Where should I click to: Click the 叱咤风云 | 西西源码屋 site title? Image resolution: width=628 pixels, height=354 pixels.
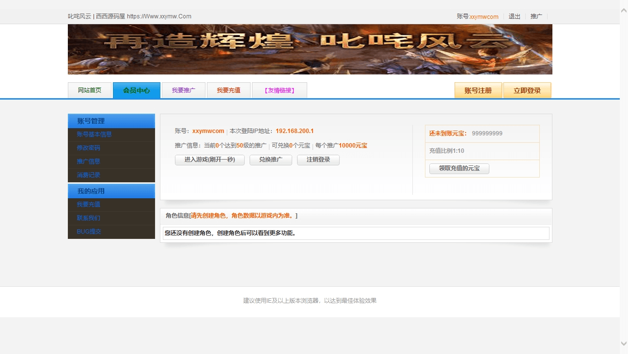pyautogui.click(x=129, y=16)
